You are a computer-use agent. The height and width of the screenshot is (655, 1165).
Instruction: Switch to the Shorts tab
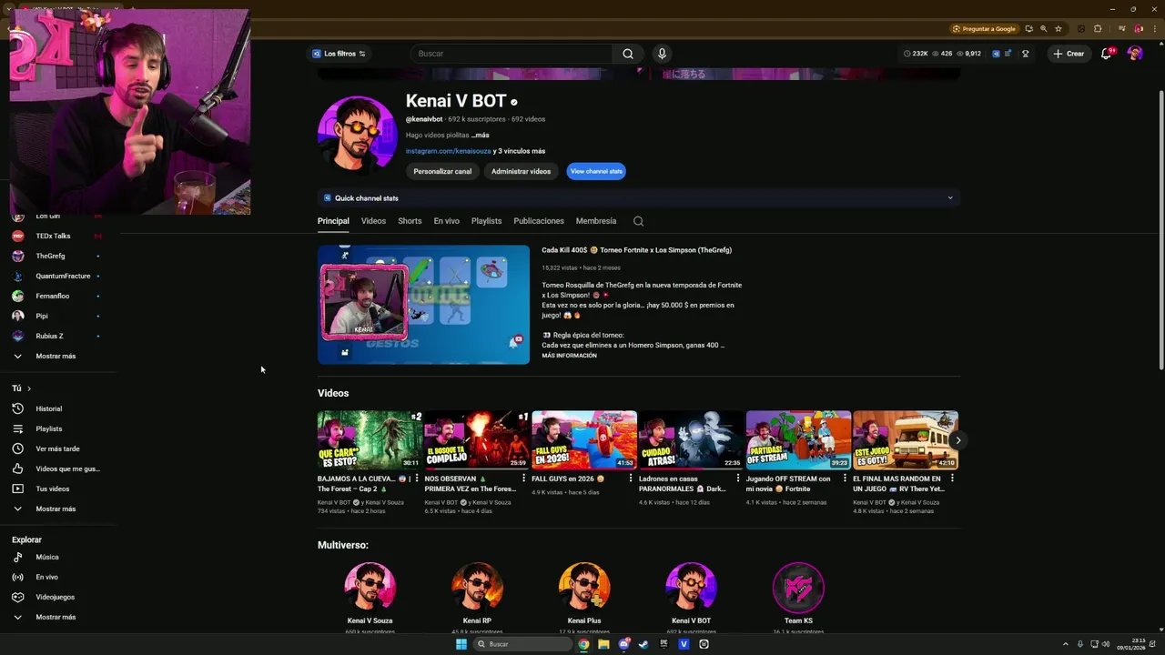point(410,221)
